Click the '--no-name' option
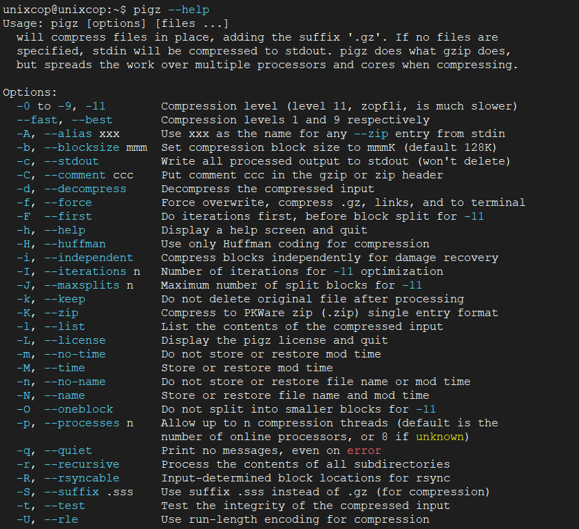This screenshot has width=579, height=529. pyautogui.click(x=75, y=382)
